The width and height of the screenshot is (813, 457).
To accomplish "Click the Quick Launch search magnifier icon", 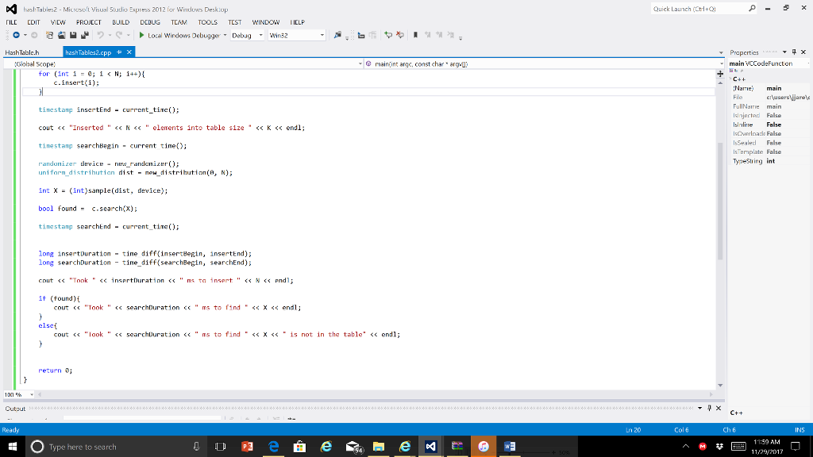I will click(x=752, y=8).
